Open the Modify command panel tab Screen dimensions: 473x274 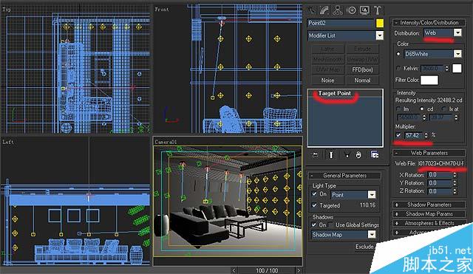coord(324,11)
